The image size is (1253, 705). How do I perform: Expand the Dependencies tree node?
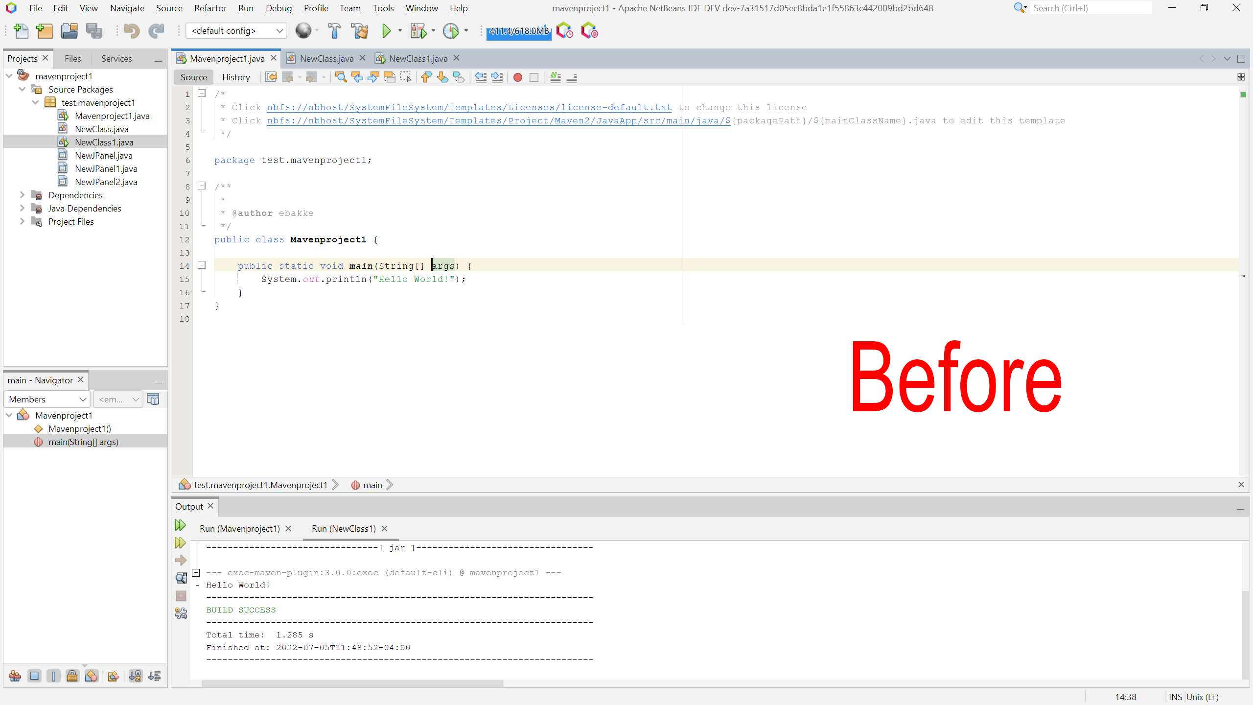click(x=22, y=195)
